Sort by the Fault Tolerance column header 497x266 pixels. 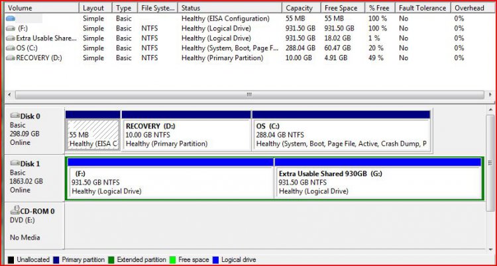(x=423, y=8)
